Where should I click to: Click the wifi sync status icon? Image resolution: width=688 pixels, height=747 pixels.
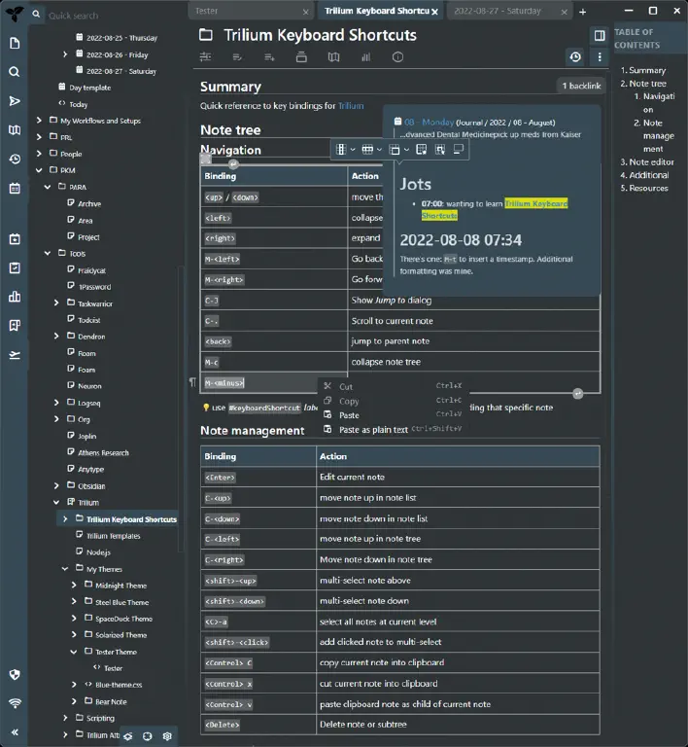tap(15, 703)
